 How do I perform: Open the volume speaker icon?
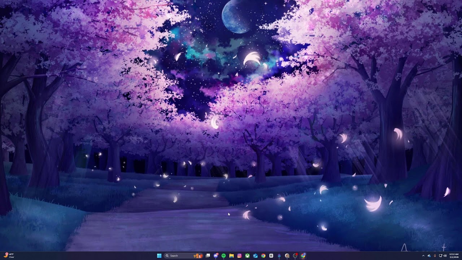point(445,256)
